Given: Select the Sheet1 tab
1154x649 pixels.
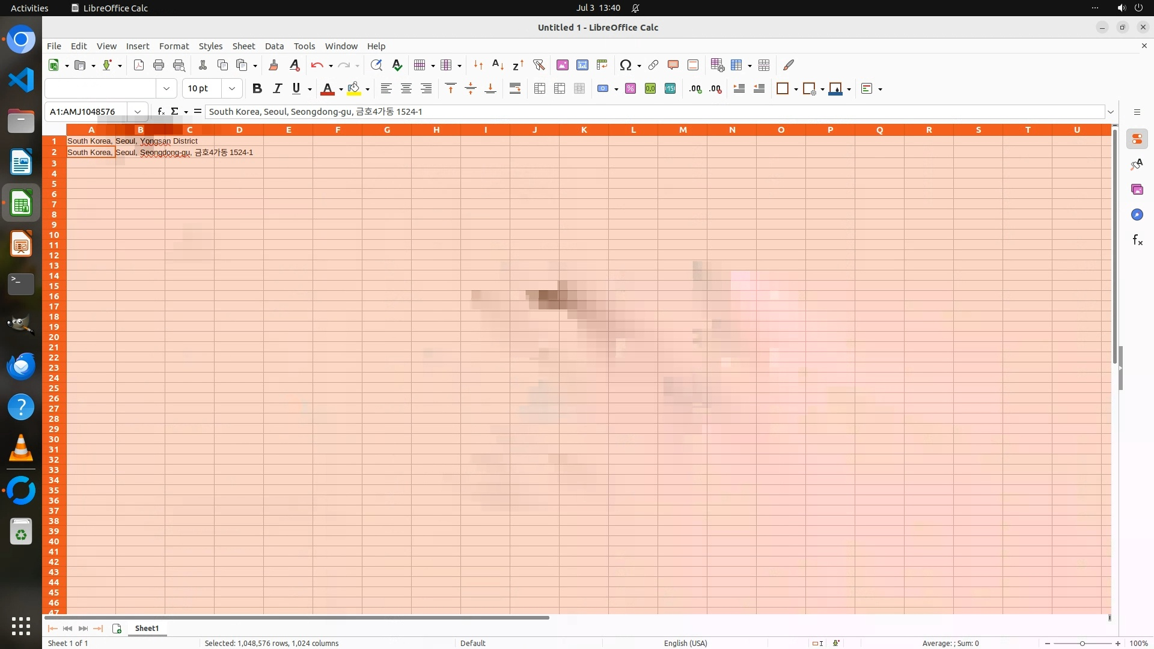Looking at the screenshot, I should point(147,629).
